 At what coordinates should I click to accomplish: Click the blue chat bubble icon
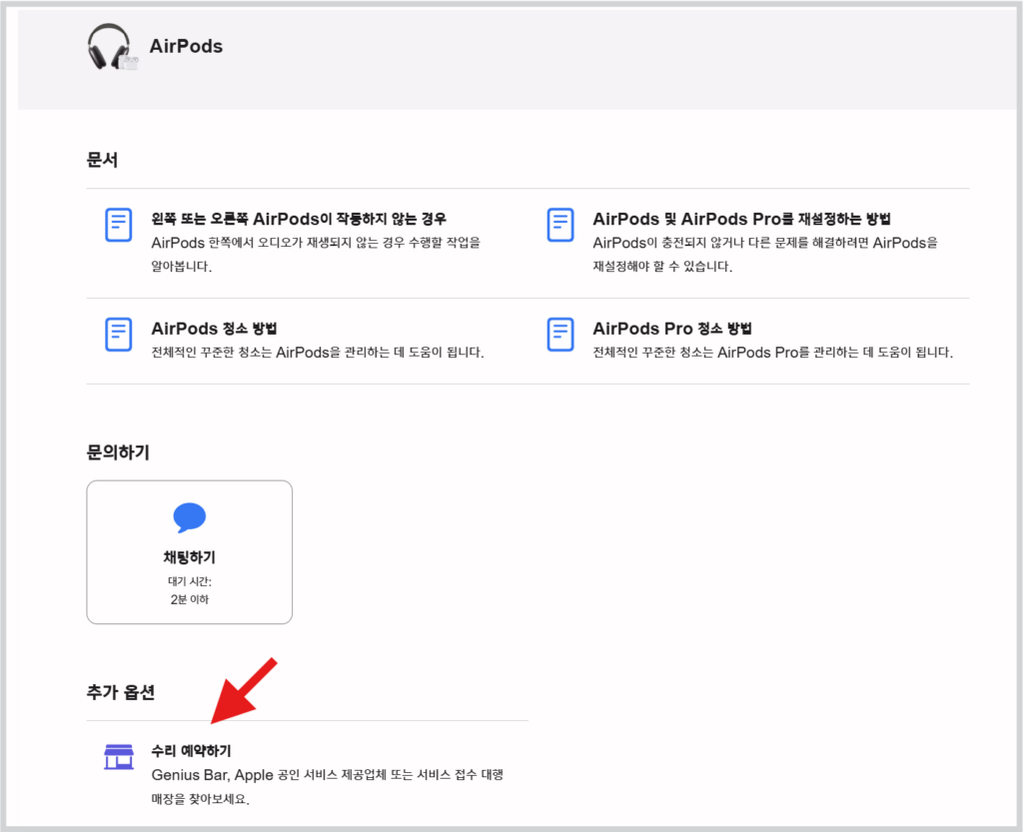(x=189, y=517)
